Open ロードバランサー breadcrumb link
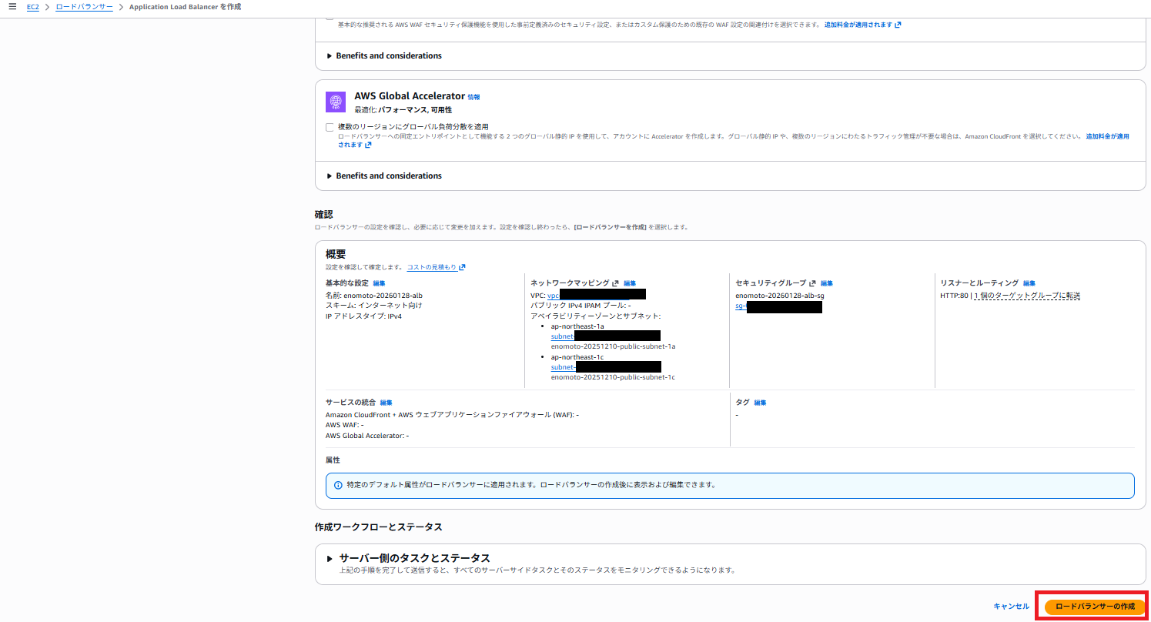The image size is (1151, 622). [84, 7]
